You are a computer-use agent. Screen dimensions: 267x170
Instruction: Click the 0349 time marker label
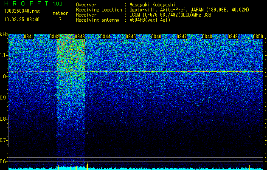[x=233, y=37]
